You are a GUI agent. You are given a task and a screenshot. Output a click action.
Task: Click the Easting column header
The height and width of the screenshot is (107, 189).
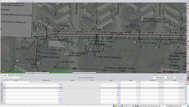click(174, 80)
